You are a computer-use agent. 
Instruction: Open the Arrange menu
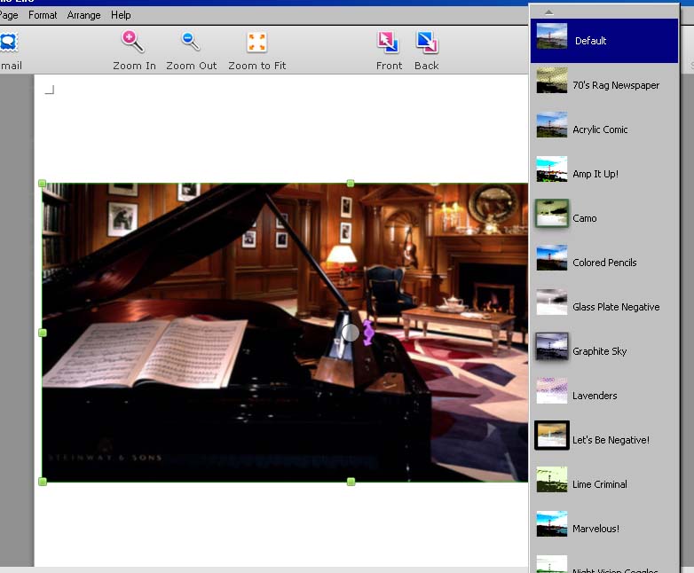(x=83, y=15)
